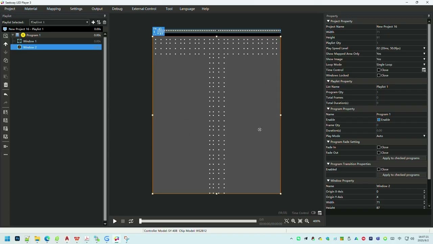Zoom out of the canvas
The height and width of the screenshot is (244, 433).
pos(307,221)
